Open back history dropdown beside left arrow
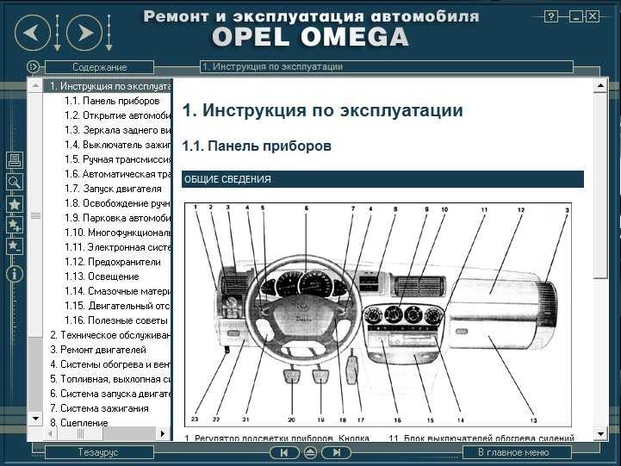The image size is (621, 466). (57, 33)
